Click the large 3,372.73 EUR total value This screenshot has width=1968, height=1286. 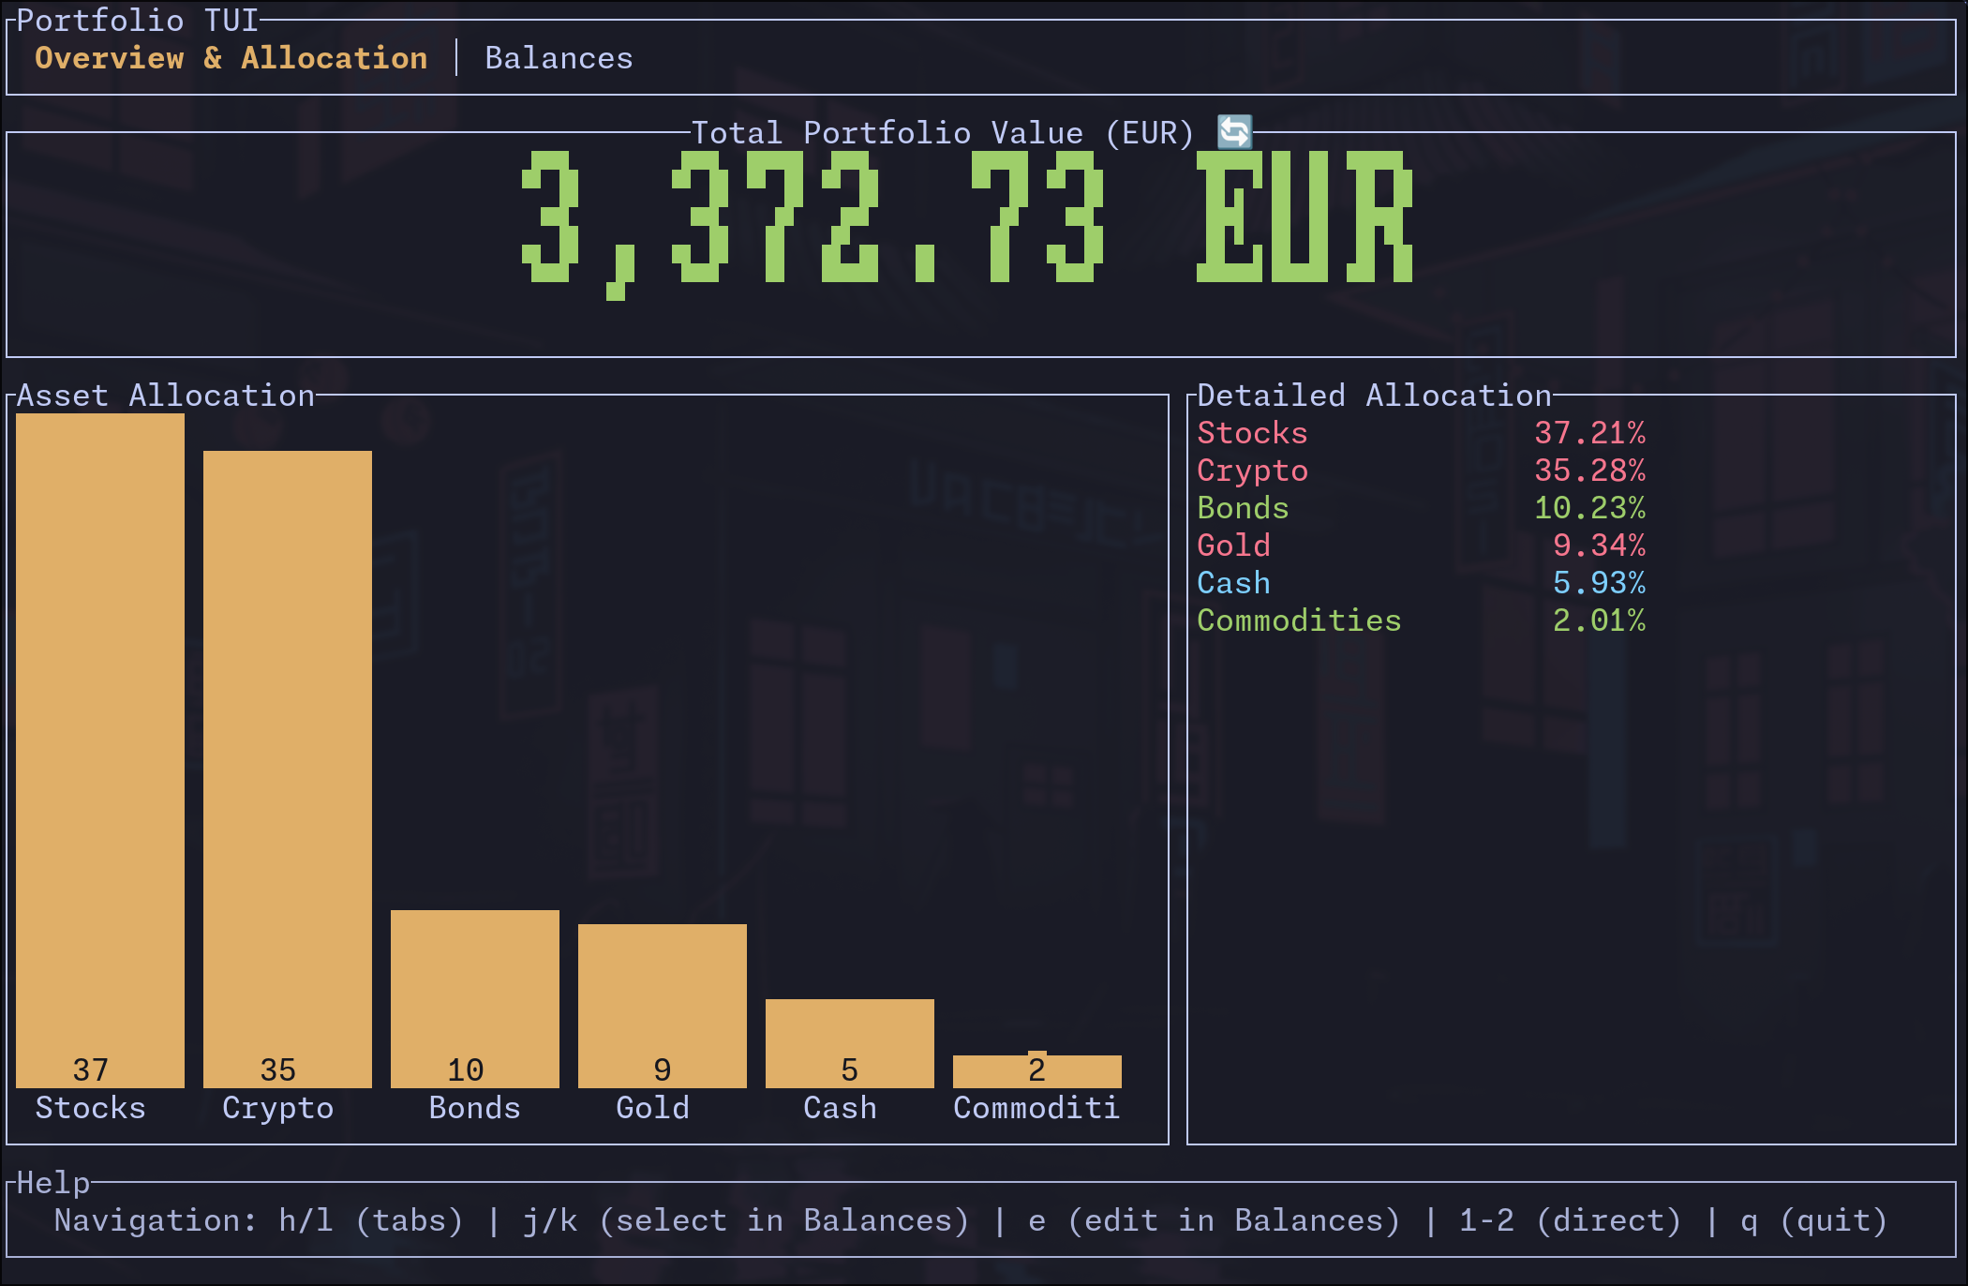click(x=965, y=217)
